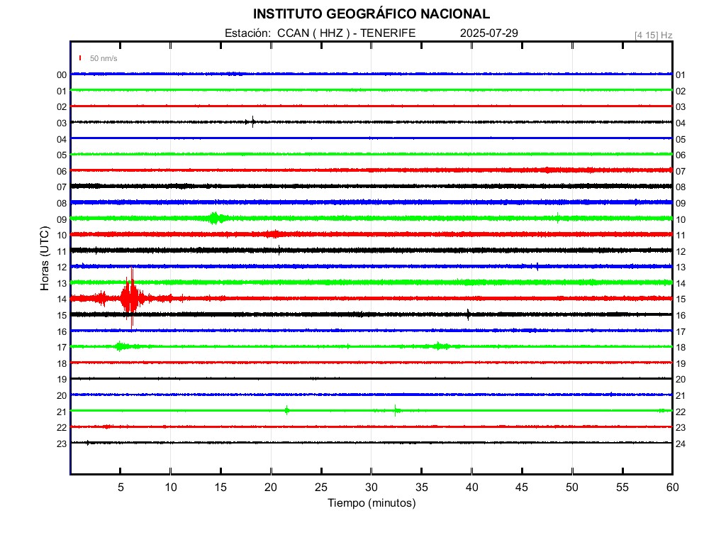726x545 pixels.
Task: Click the Tiempo (minutos) axis label
Action: pos(372,503)
